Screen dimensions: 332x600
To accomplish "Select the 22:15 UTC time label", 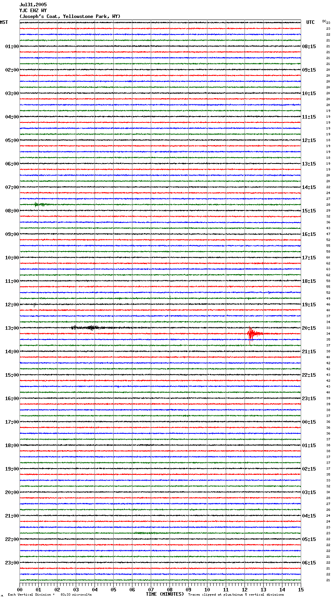I will [x=309, y=375].
